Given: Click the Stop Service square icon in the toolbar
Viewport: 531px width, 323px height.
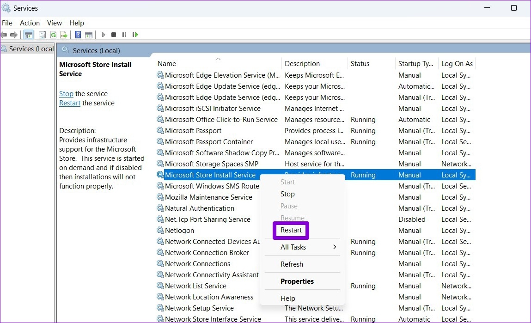Looking at the screenshot, I should 114,35.
